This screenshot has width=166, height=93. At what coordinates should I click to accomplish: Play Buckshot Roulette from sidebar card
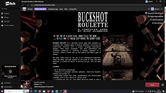(10, 72)
